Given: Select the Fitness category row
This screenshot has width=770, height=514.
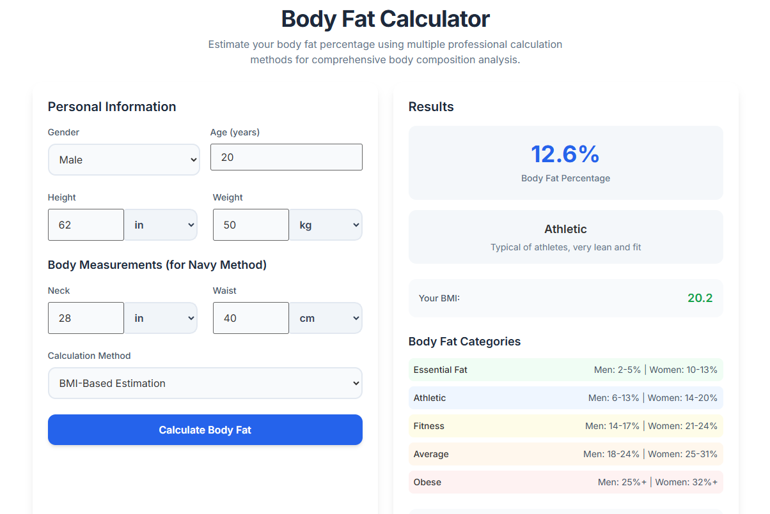Looking at the screenshot, I should 565,425.
